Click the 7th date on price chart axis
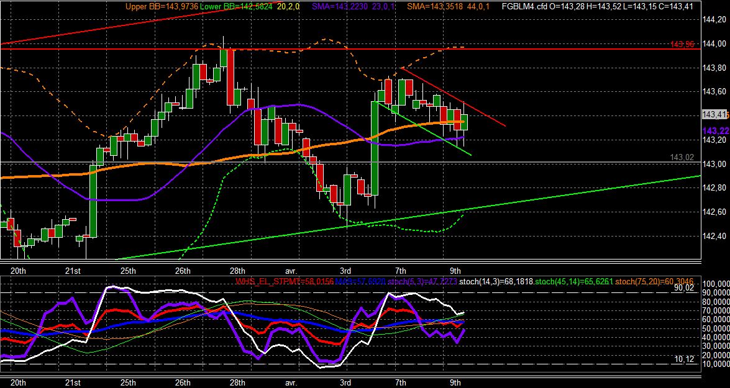Screen dimensions: 730x388 click(x=400, y=271)
